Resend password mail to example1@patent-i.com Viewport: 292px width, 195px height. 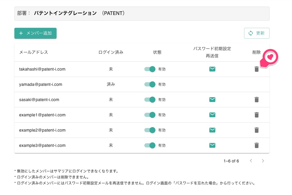click(212, 115)
